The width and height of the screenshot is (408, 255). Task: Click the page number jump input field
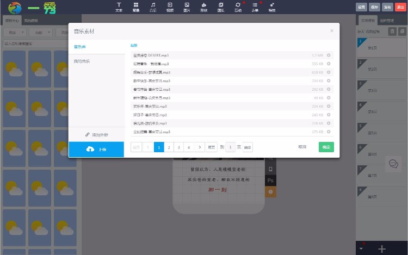point(230,147)
